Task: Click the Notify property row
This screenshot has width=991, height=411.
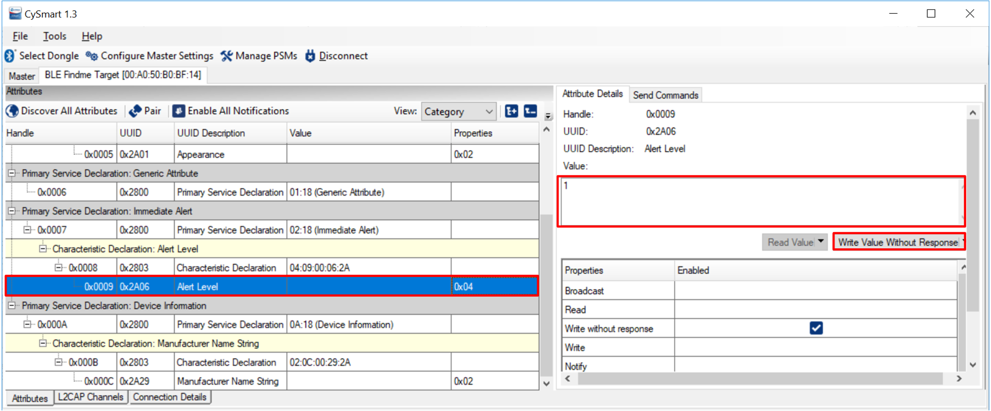Action: coord(760,366)
